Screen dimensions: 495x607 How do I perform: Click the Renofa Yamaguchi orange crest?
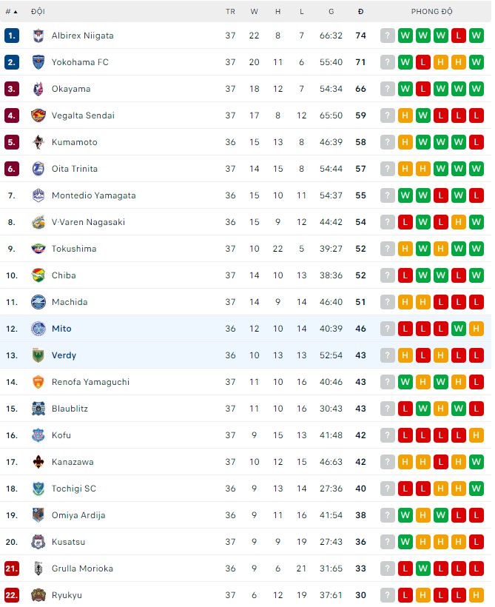[38, 382]
